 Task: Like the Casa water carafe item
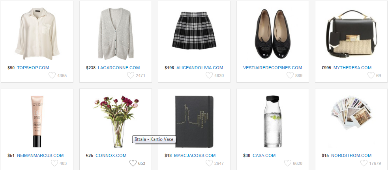point(288,163)
